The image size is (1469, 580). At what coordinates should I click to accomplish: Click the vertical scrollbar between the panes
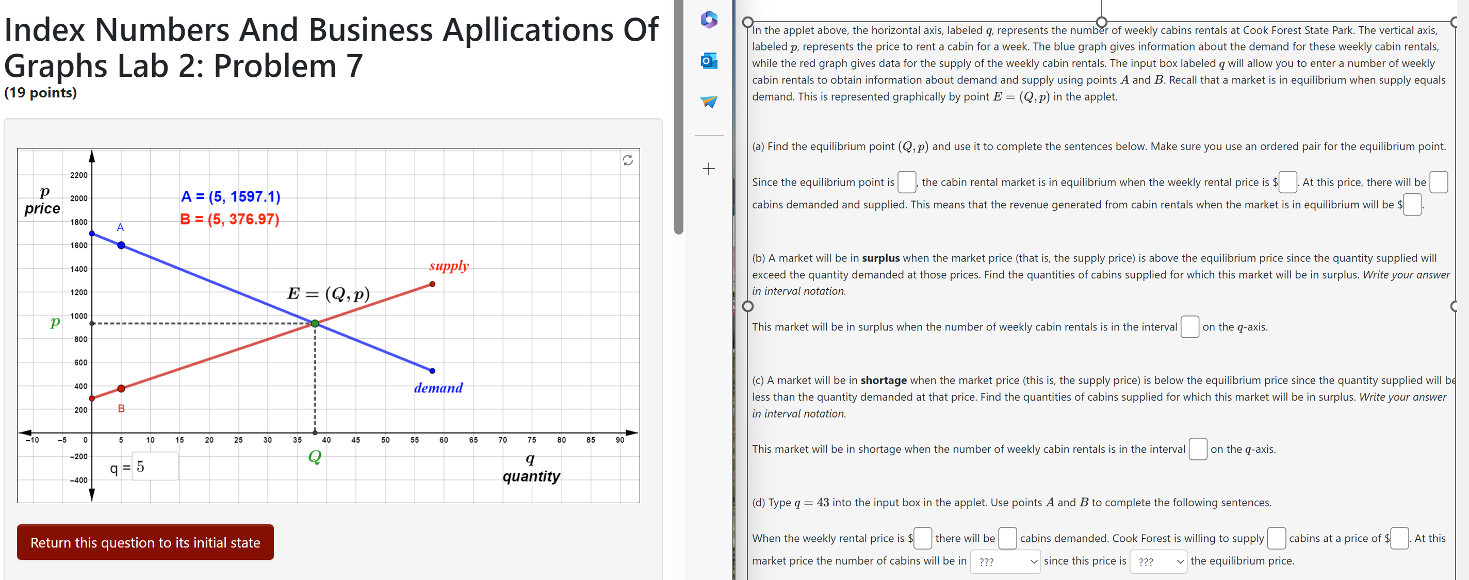click(679, 114)
